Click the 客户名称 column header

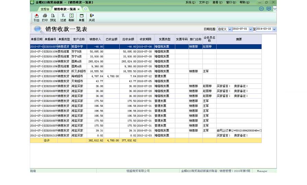[79, 39]
